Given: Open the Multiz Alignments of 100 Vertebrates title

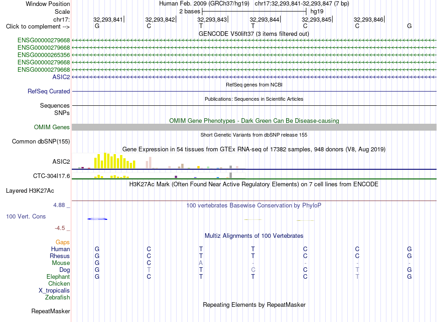Looking at the screenshot, I should (x=254, y=236).
